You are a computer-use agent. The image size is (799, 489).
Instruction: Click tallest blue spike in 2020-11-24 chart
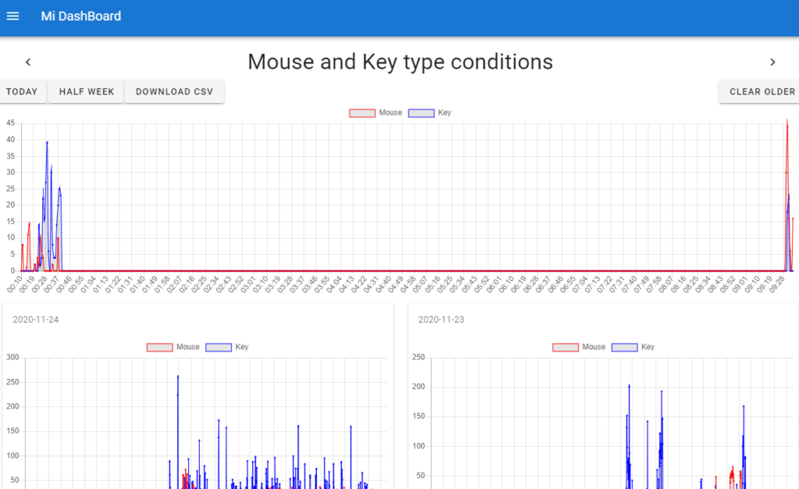[x=178, y=377]
